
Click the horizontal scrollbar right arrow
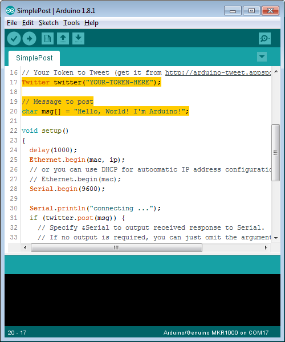coord(266,247)
